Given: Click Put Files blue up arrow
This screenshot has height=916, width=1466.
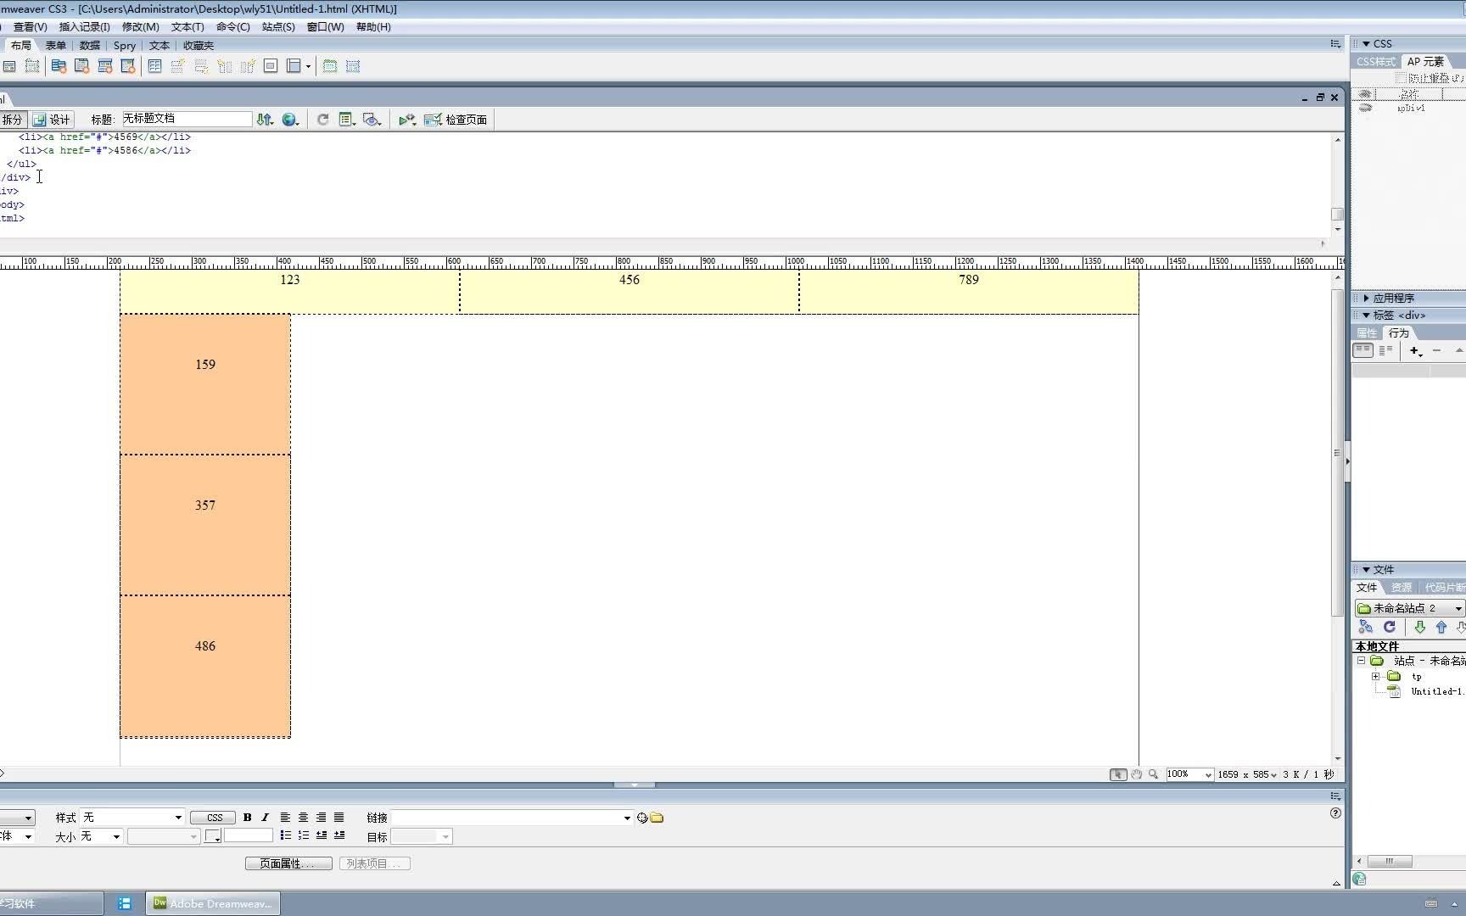Looking at the screenshot, I should [x=1441, y=627].
